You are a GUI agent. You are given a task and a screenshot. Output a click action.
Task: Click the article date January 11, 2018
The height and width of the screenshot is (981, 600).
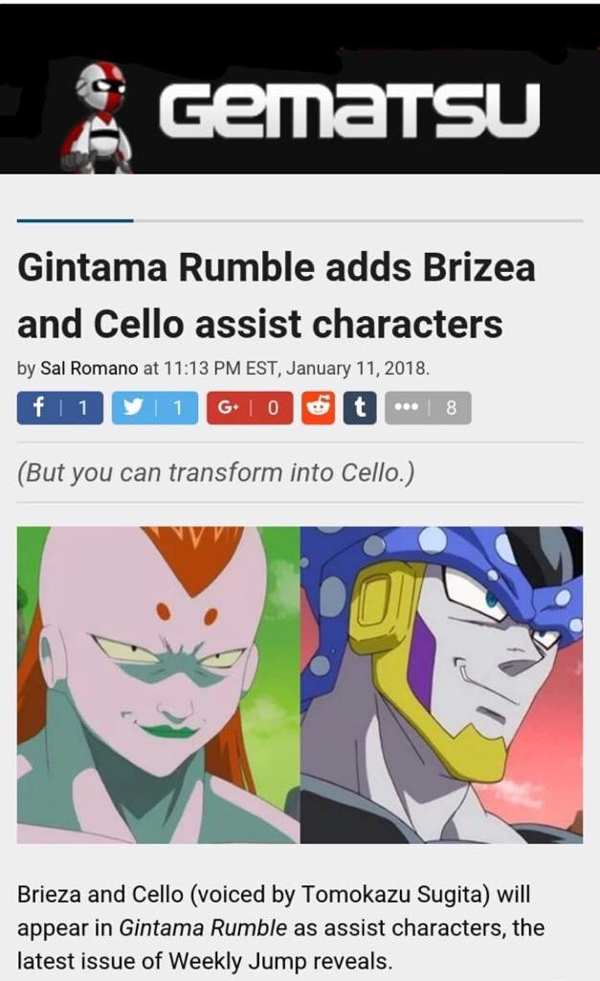tap(358, 368)
